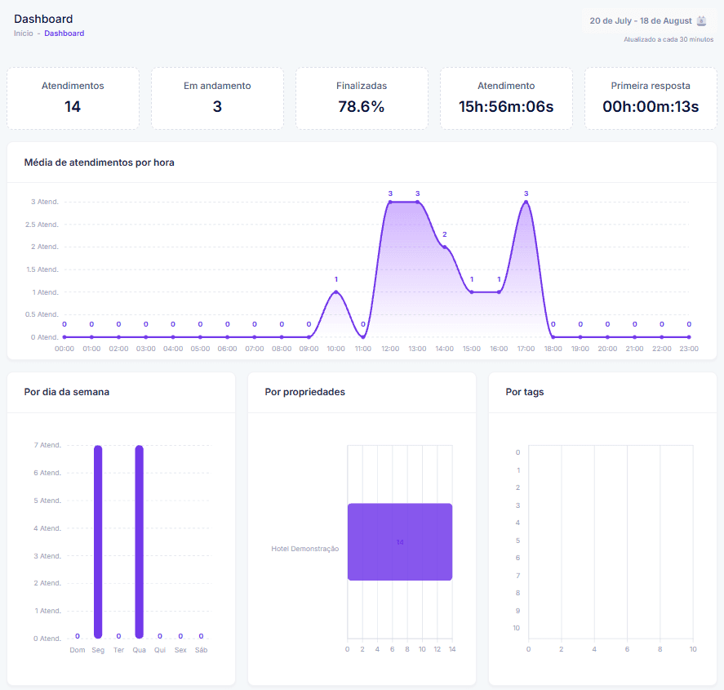Click the Sex label on weekday axis

click(180, 650)
